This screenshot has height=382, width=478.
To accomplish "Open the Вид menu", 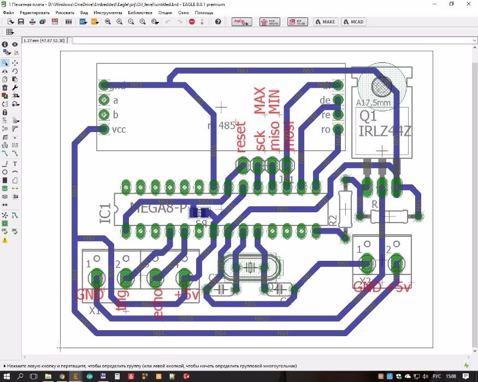I will [x=84, y=13].
